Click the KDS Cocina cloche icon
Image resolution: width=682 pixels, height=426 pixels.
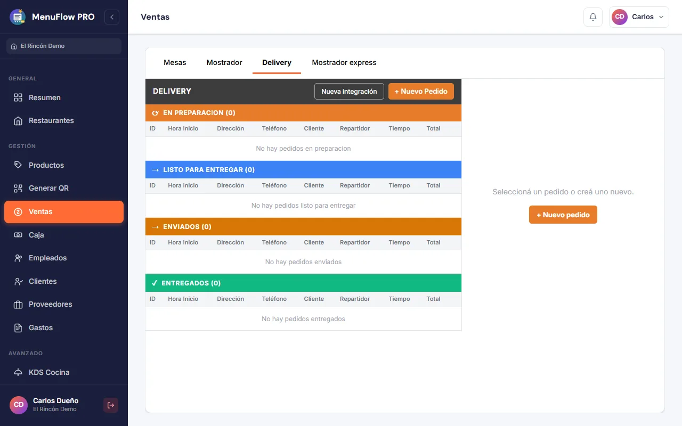click(x=18, y=372)
